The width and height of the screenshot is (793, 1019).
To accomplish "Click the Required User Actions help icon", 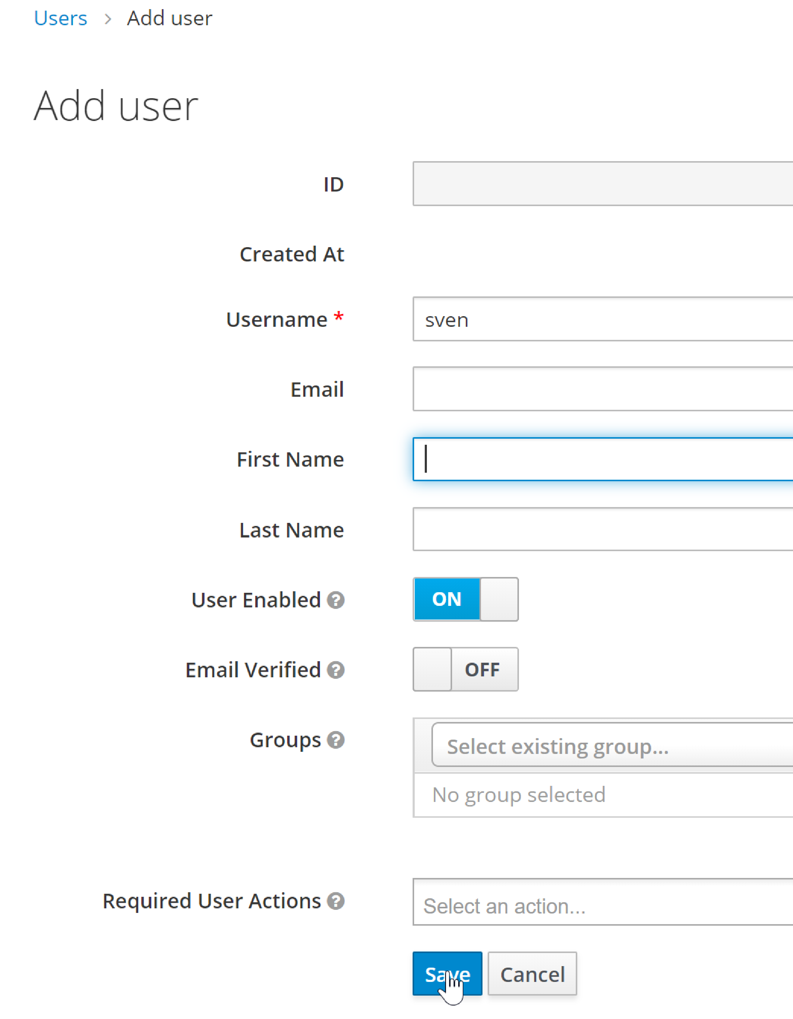I will (x=335, y=901).
